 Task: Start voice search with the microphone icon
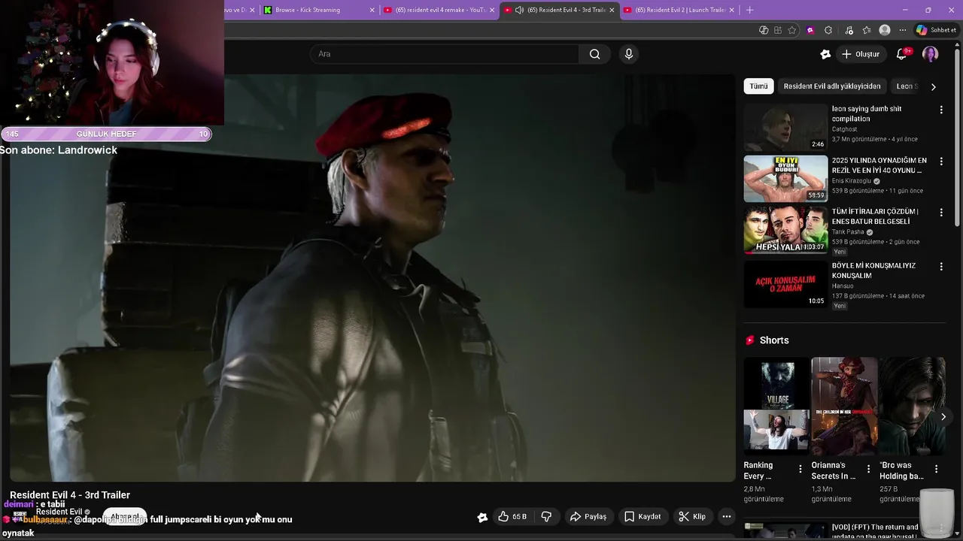629,54
